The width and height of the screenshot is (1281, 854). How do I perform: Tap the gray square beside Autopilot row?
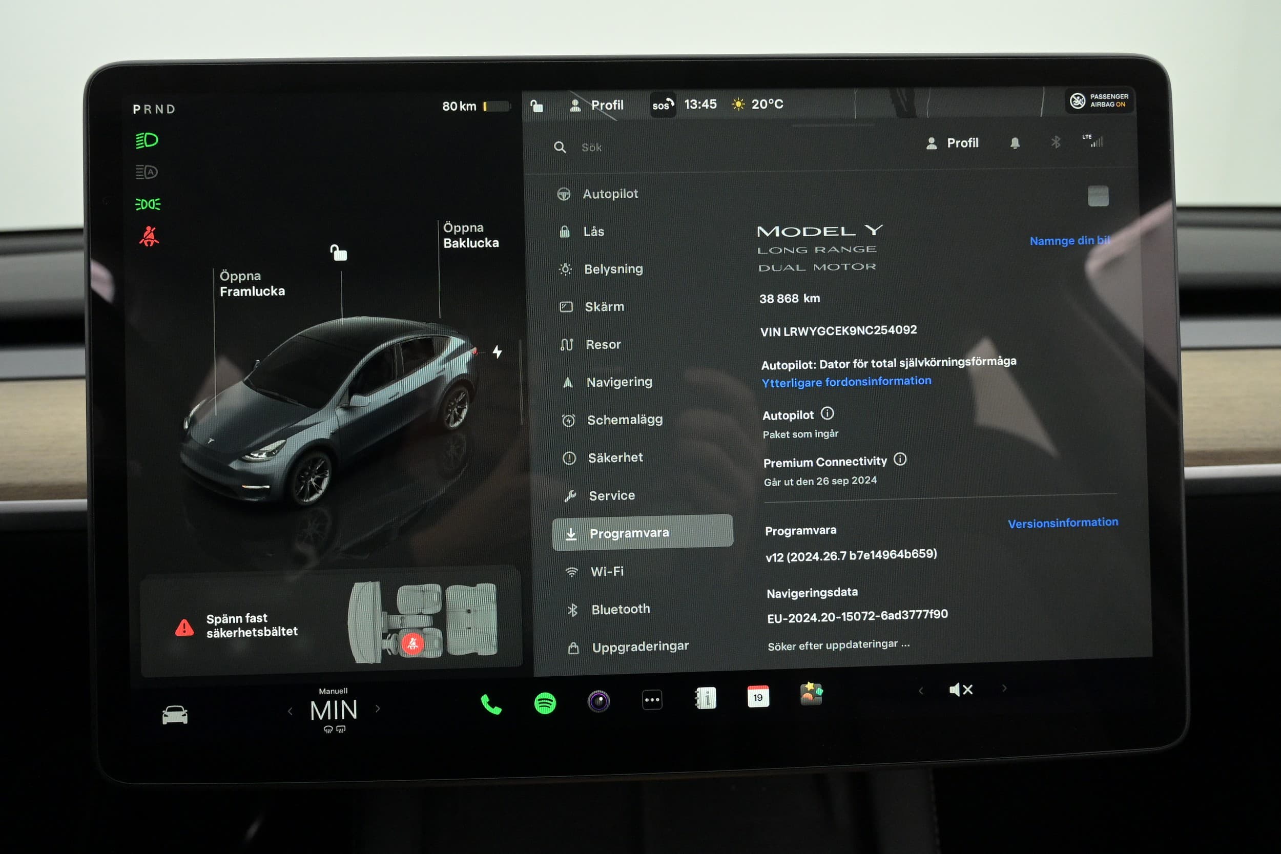(x=1098, y=196)
